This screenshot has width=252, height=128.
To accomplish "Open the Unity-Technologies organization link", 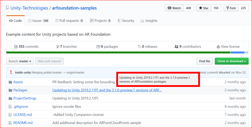I will click(29, 8).
